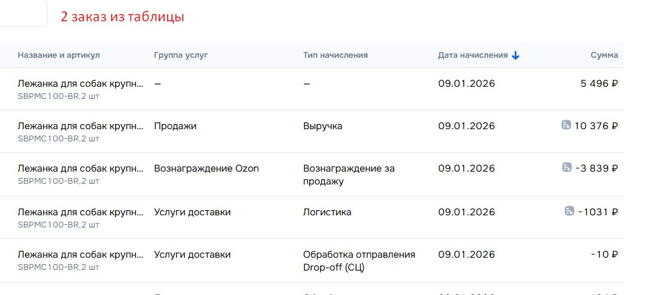Click the icon next to 10 376 ₽
This screenshot has width=666, height=295.
click(566, 125)
